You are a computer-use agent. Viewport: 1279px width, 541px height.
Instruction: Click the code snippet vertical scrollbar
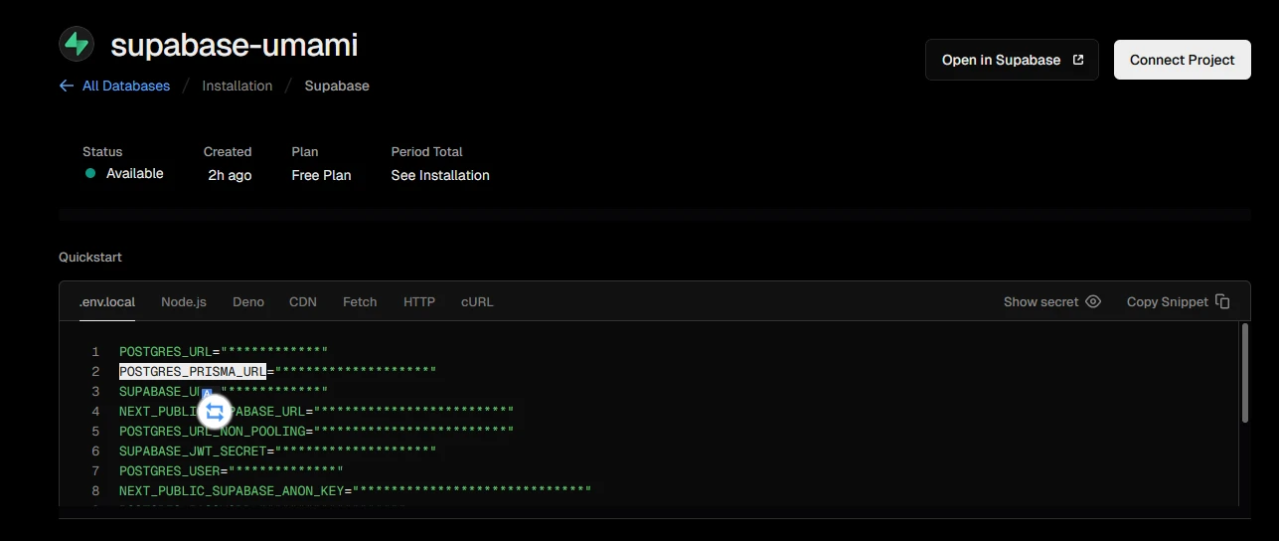point(1244,373)
